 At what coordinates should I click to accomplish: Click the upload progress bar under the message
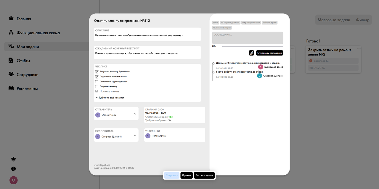point(253,47)
